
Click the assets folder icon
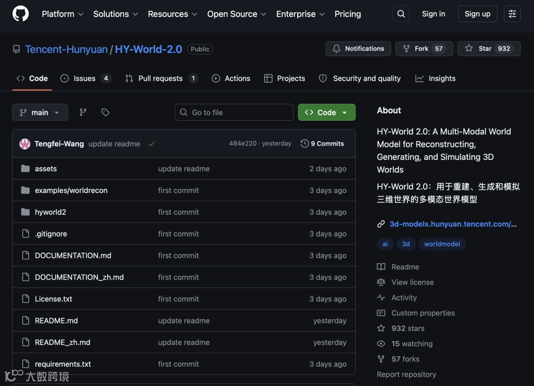[x=26, y=168]
